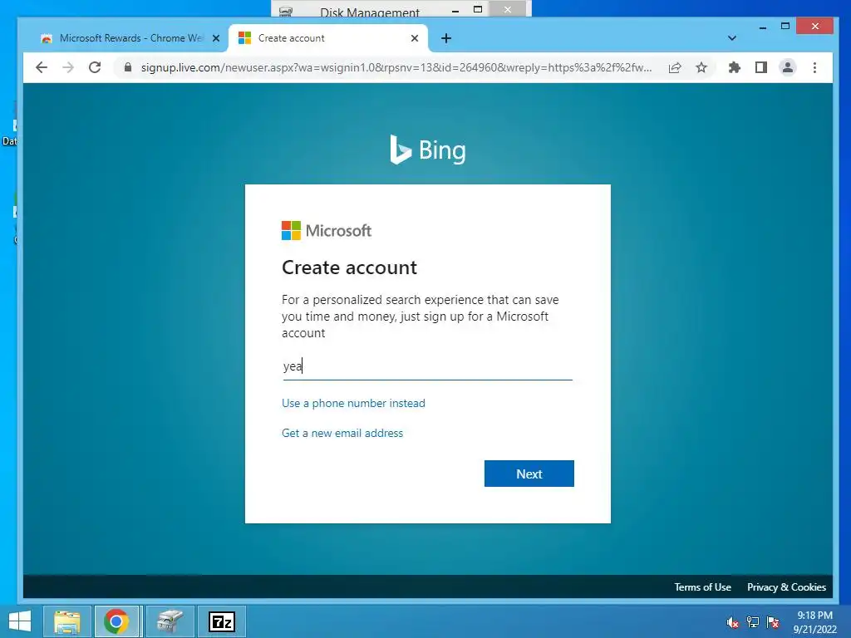Viewport: 851px width, 638px height.
Task: Open Chrome three-dot menu
Action: point(814,67)
